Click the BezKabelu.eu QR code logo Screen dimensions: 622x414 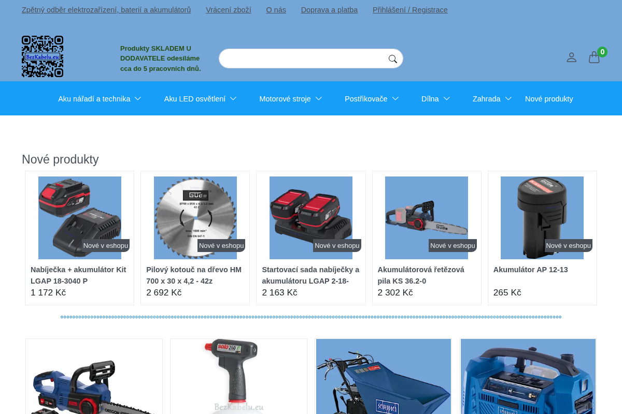43,56
